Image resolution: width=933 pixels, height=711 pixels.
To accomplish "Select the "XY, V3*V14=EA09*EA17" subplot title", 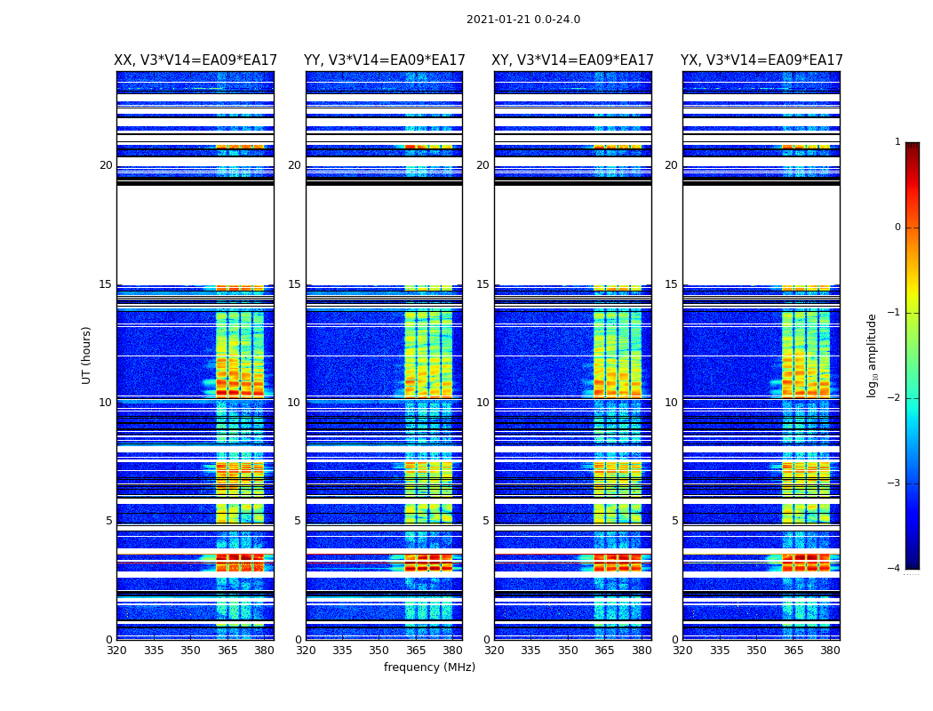I will point(572,60).
